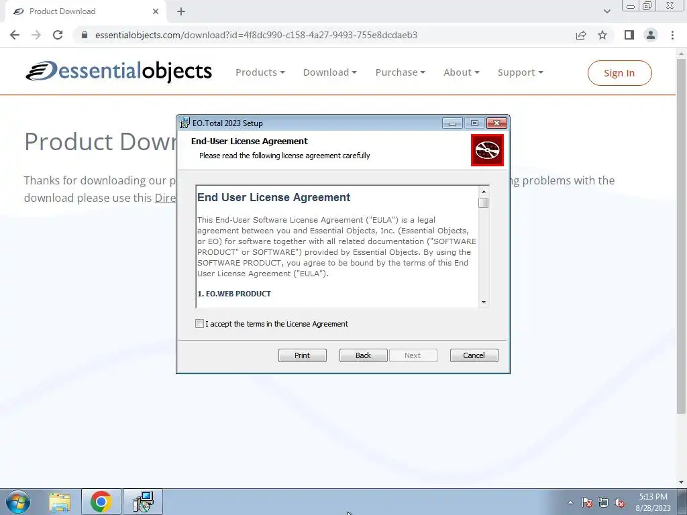Click the lock icon in address bar
The width and height of the screenshot is (687, 515).
point(85,35)
